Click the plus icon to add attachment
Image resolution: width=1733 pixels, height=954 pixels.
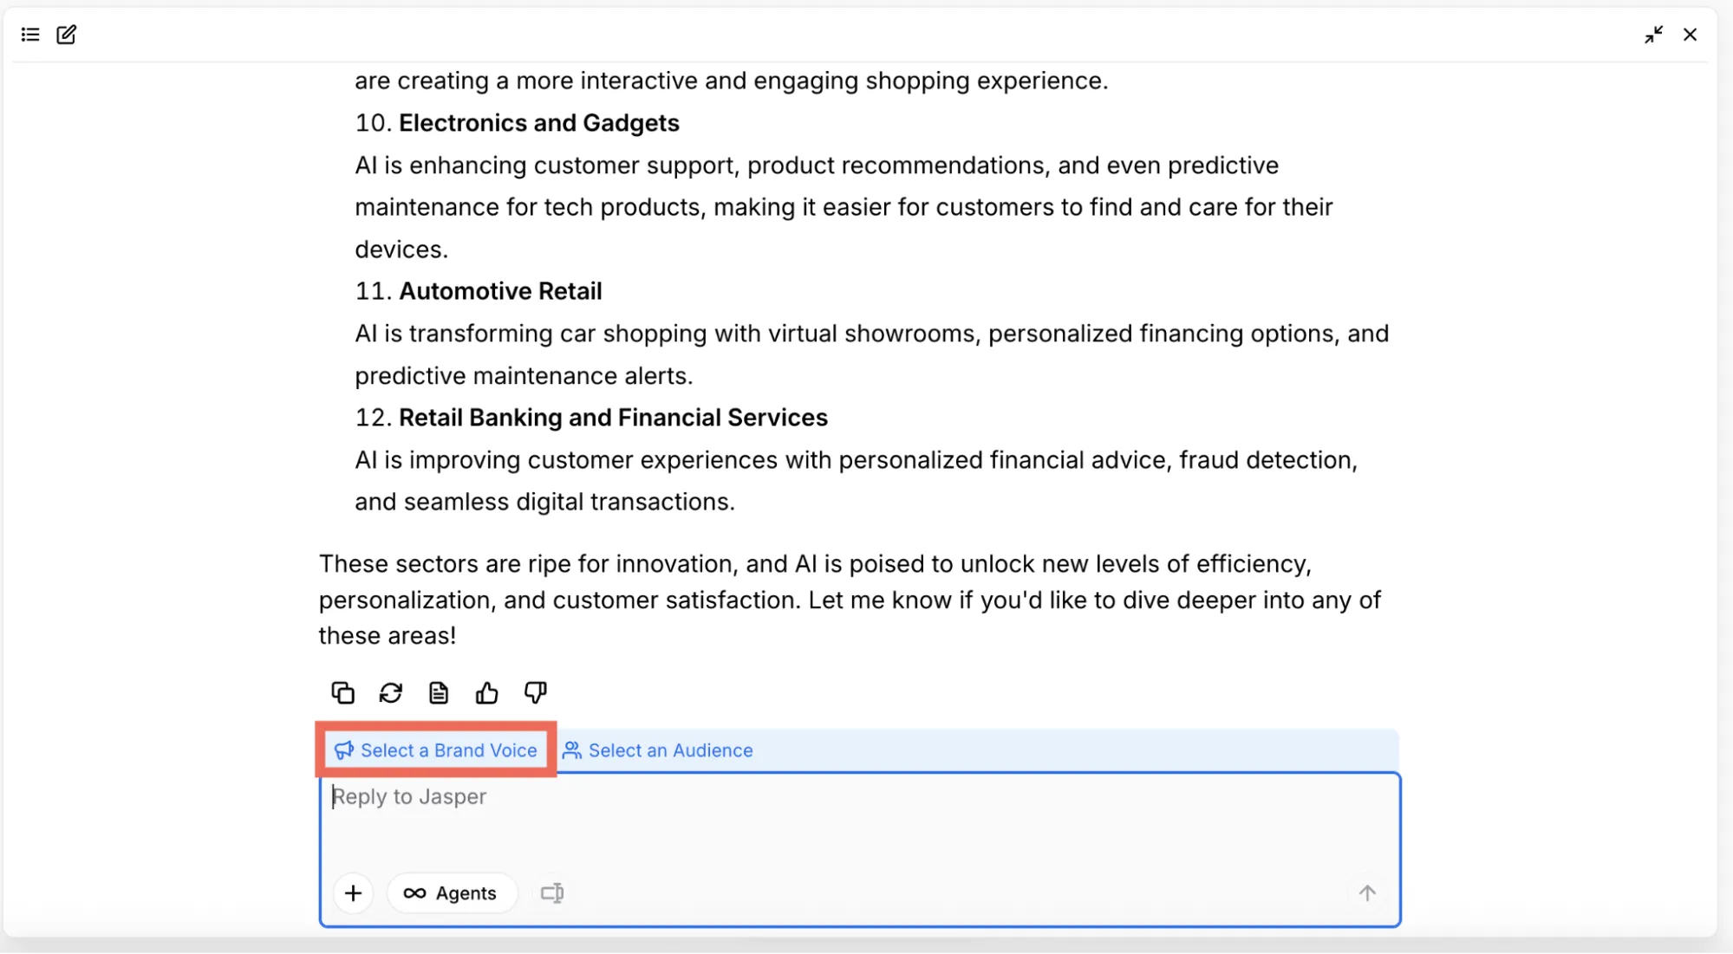click(x=353, y=893)
